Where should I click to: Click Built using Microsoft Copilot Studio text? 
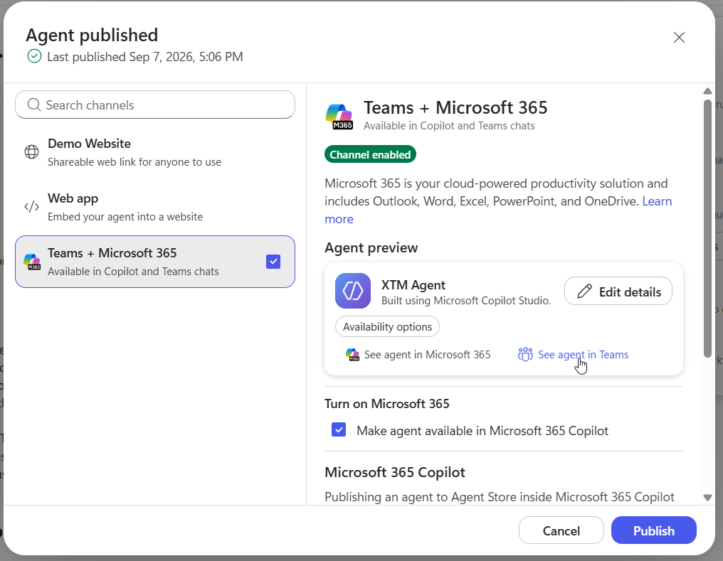[x=466, y=301]
